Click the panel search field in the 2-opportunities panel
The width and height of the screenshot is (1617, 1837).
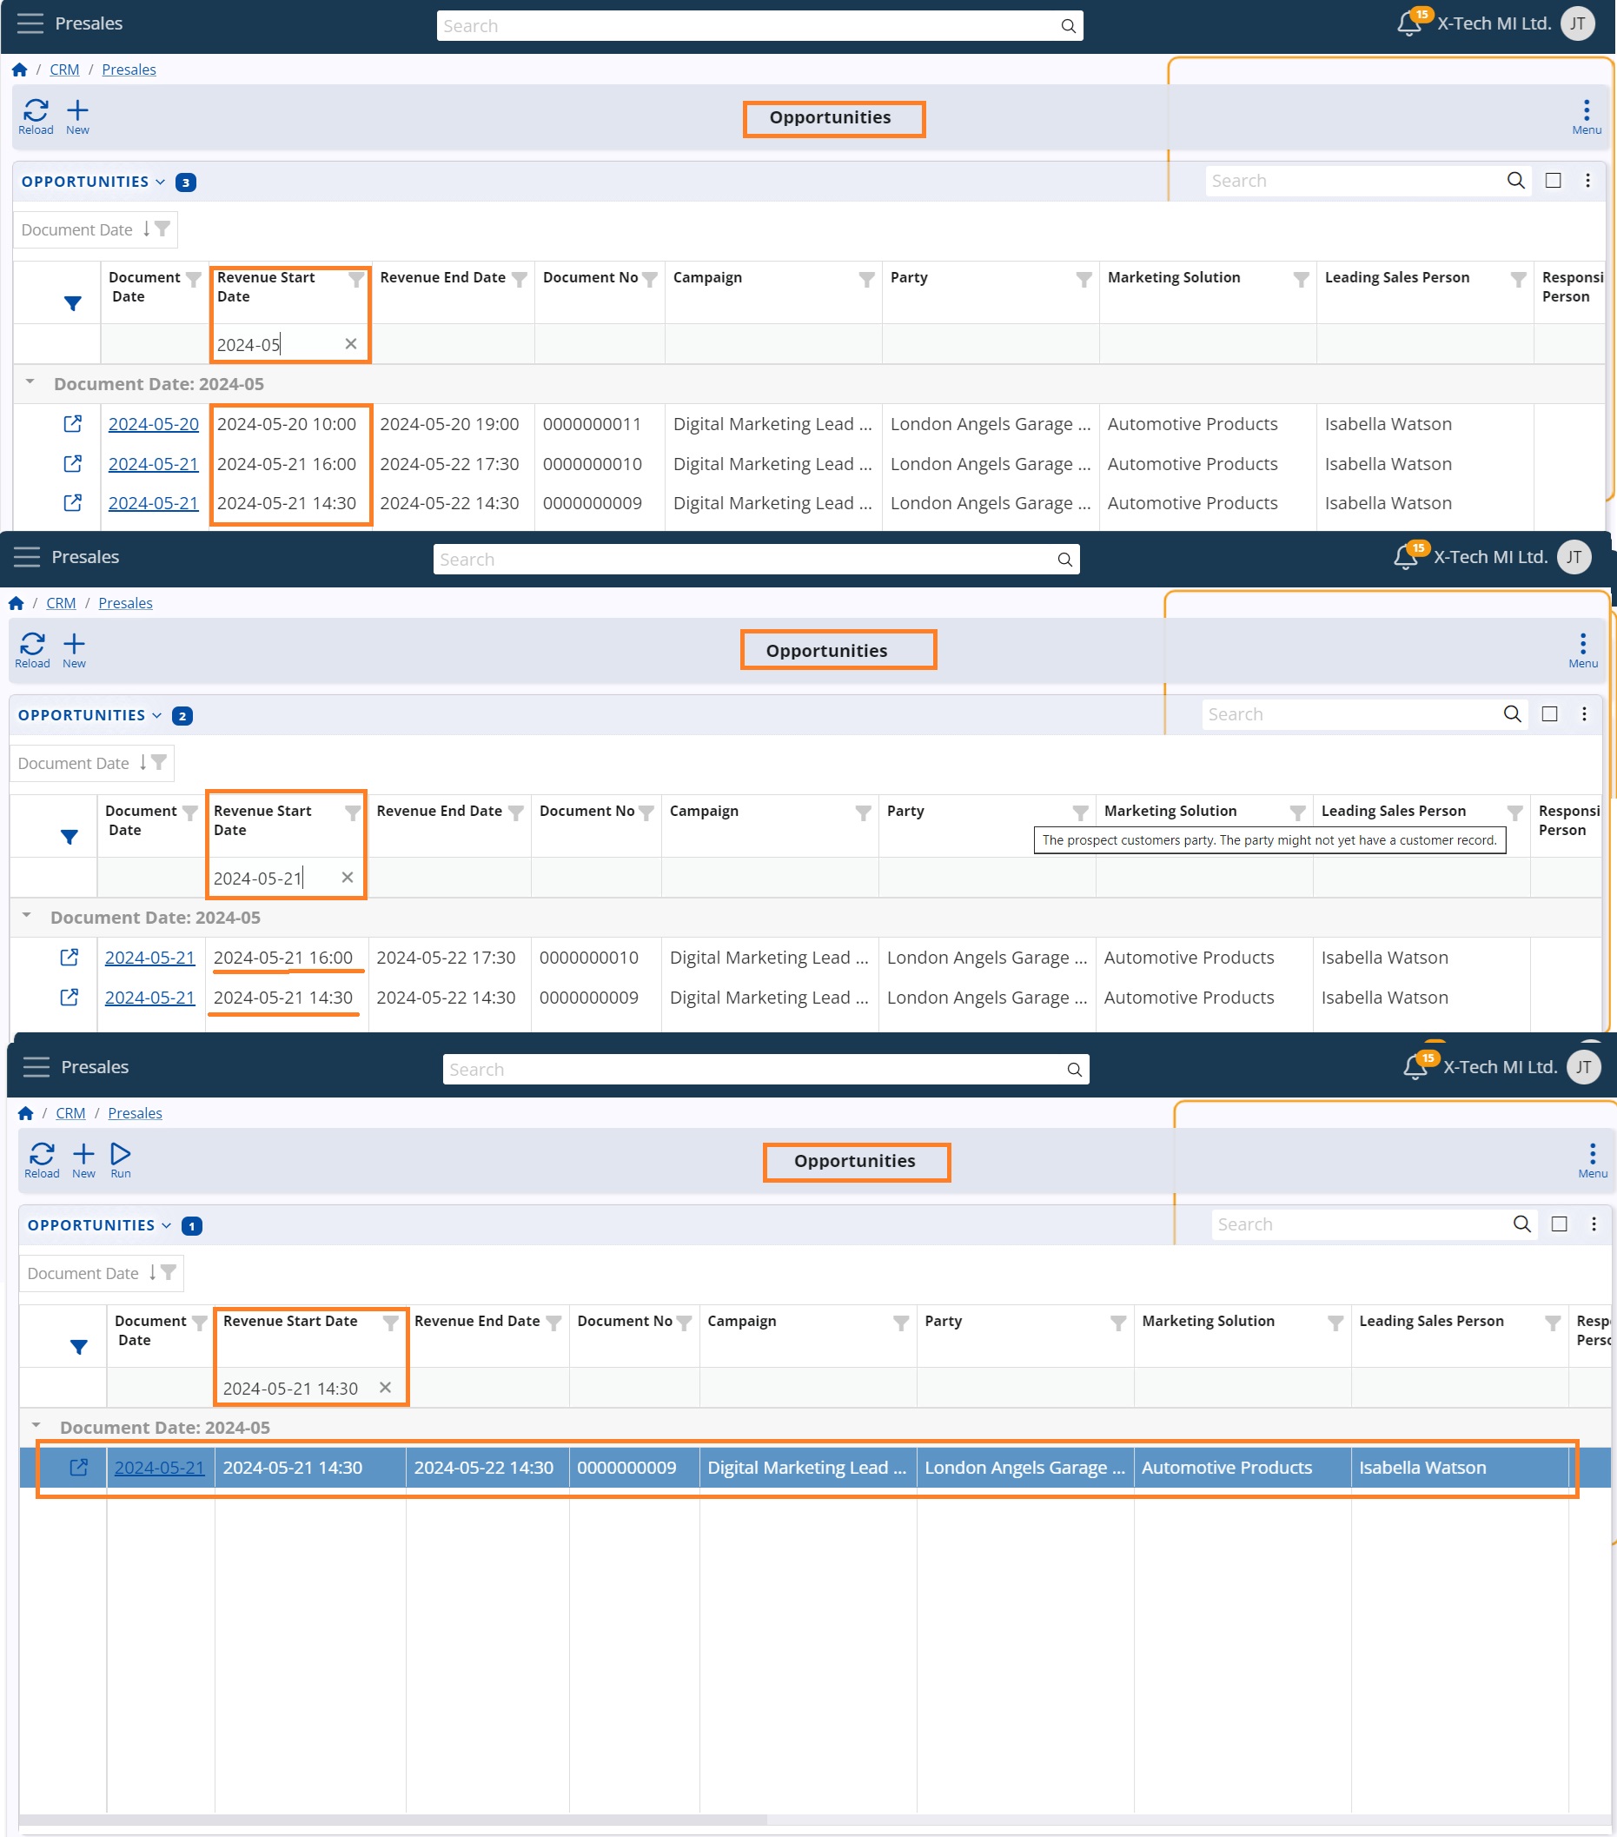click(1364, 714)
